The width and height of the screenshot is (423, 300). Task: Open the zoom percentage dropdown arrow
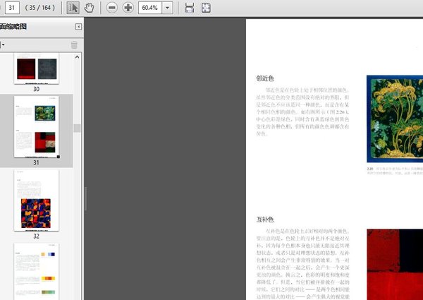[167, 8]
